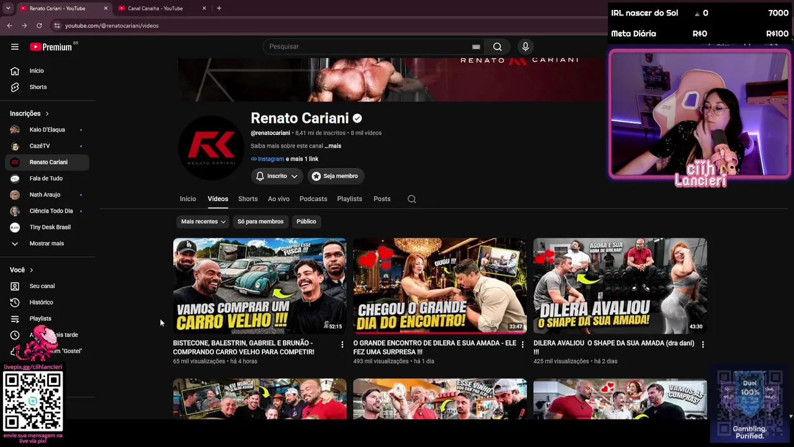
Task: Open Fala de Tudo channel avatar
Action: 15,178
